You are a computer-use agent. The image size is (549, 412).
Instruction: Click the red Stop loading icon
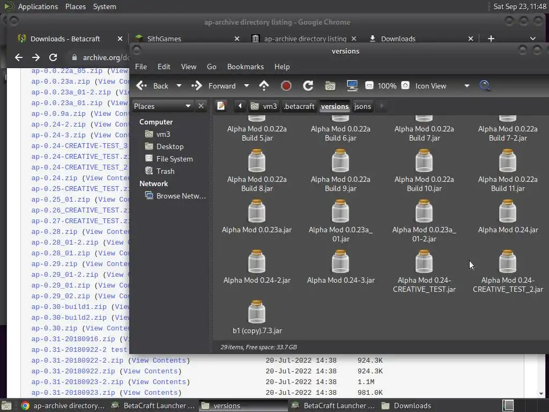tap(286, 86)
